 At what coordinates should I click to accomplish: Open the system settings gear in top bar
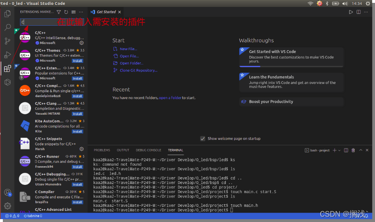(x=368, y=3)
